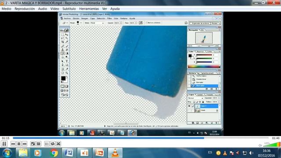
Task: Open Windows Explorer from taskbar
Action: 23,153
